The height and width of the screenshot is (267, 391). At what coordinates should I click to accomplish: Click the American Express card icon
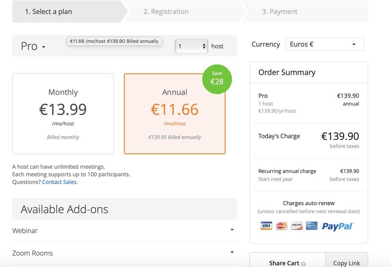pyautogui.click(x=312, y=226)
